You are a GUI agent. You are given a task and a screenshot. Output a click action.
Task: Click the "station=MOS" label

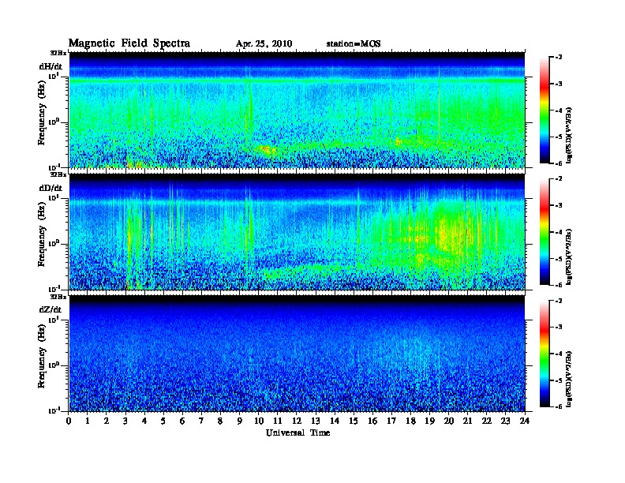[354, 43]
